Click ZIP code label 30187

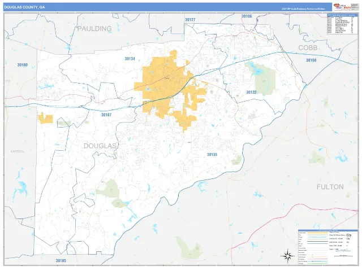pyautogui.click(x=106, y=115)
